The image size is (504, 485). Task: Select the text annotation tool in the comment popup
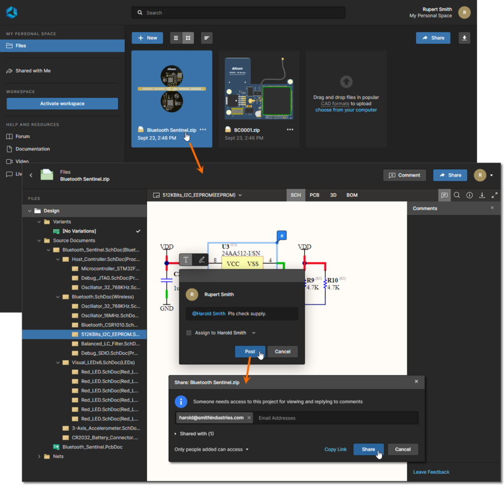tap(185, 259)
